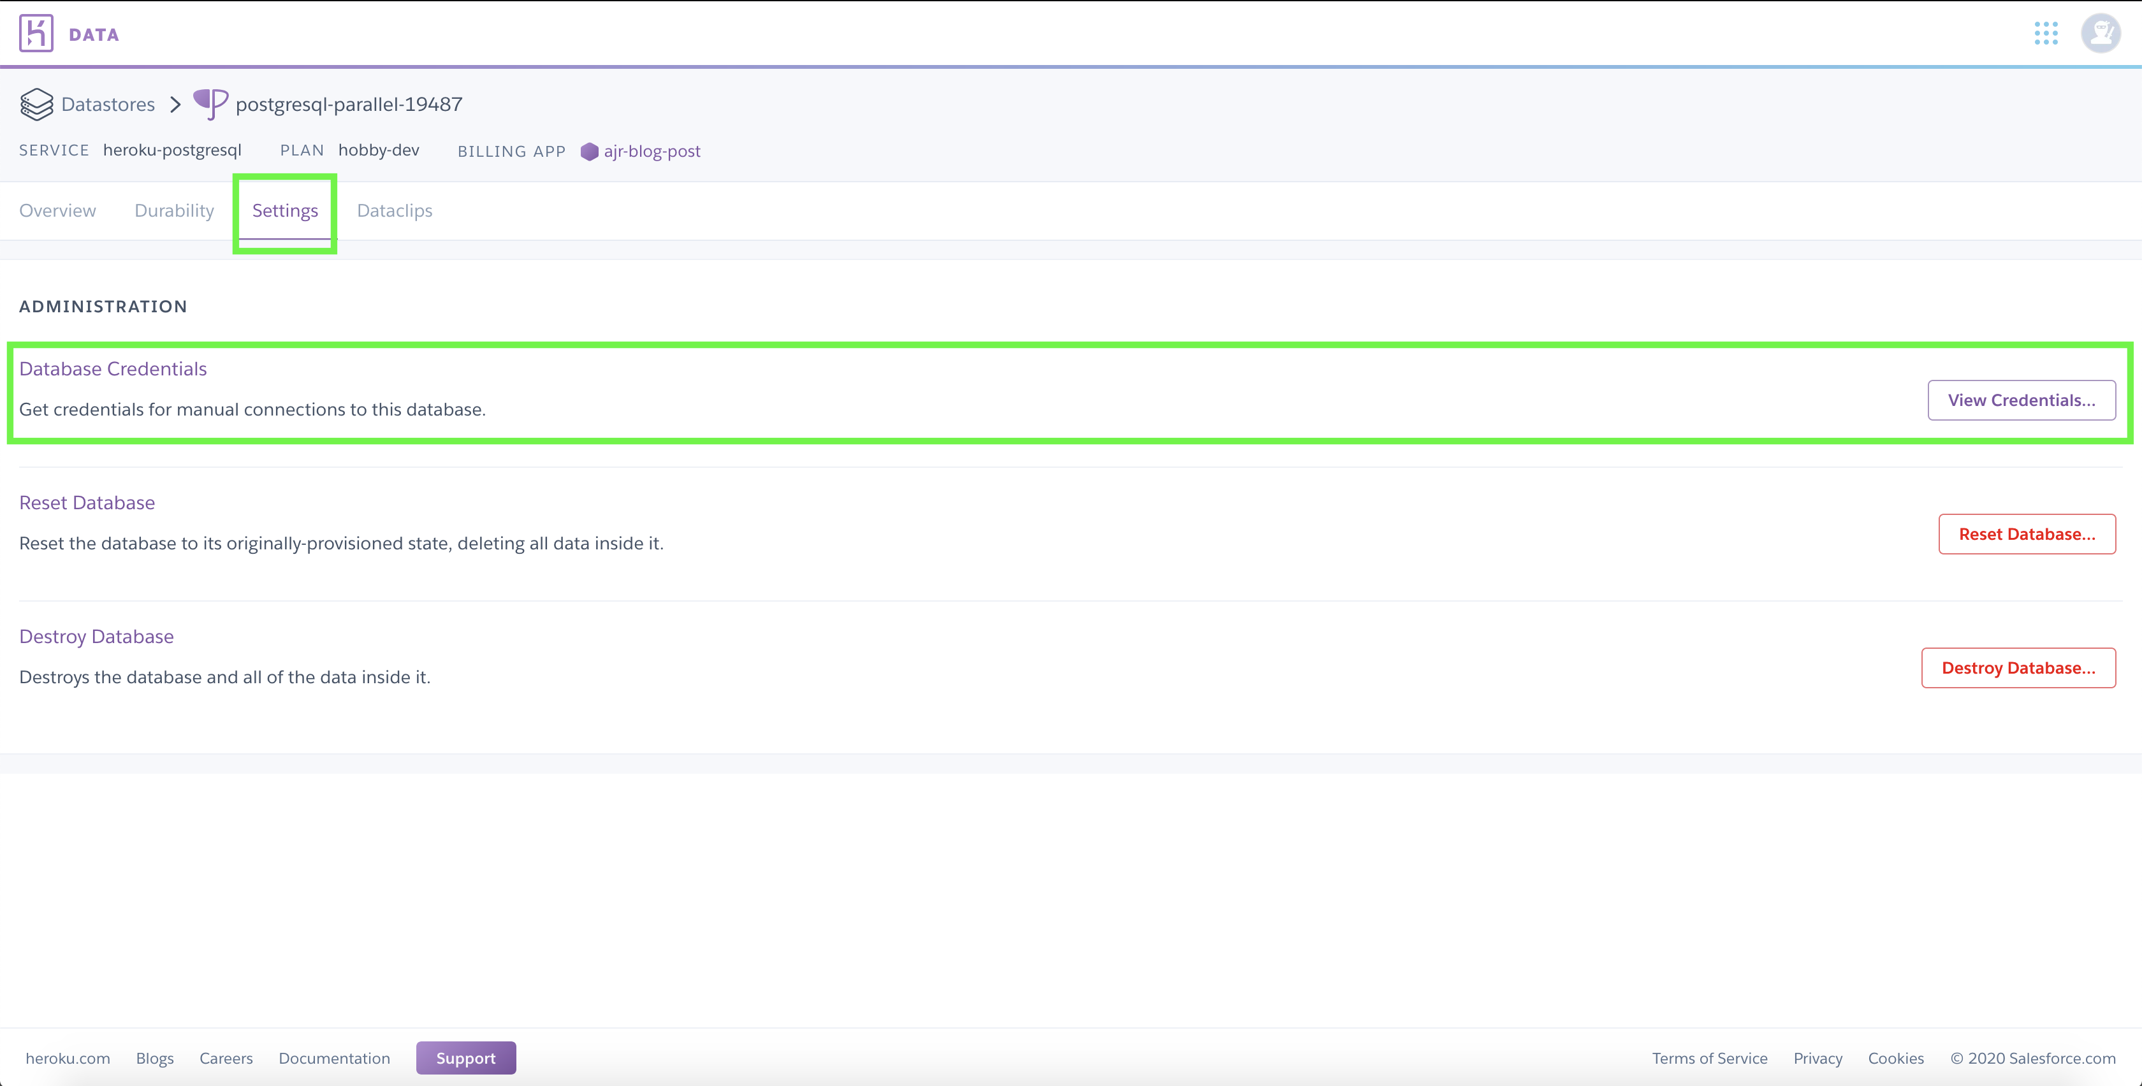Open the ajr-blog-post billing app link
2142x1086 pixels.
pos(652,151)
